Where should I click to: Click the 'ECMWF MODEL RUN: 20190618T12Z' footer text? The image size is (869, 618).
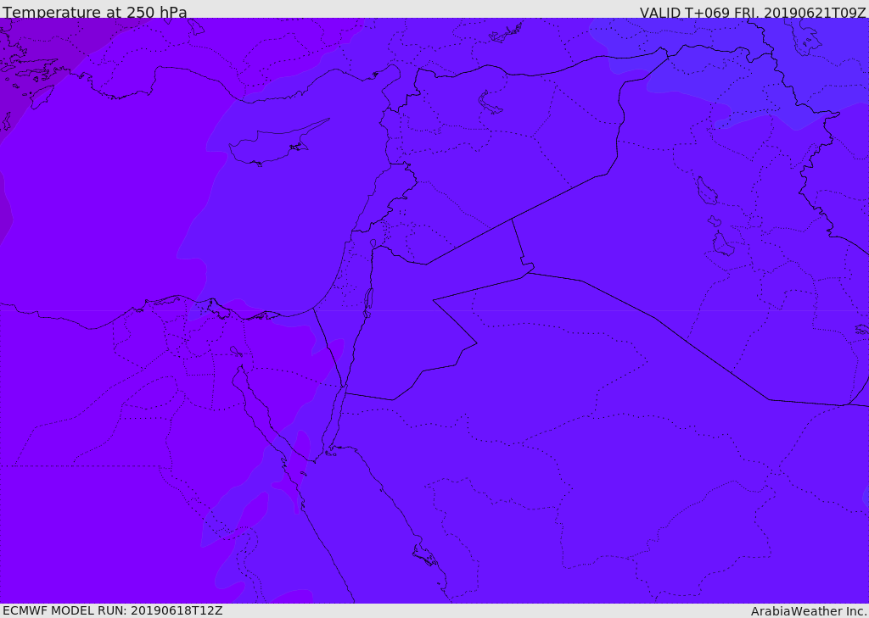tap(113, 610)
